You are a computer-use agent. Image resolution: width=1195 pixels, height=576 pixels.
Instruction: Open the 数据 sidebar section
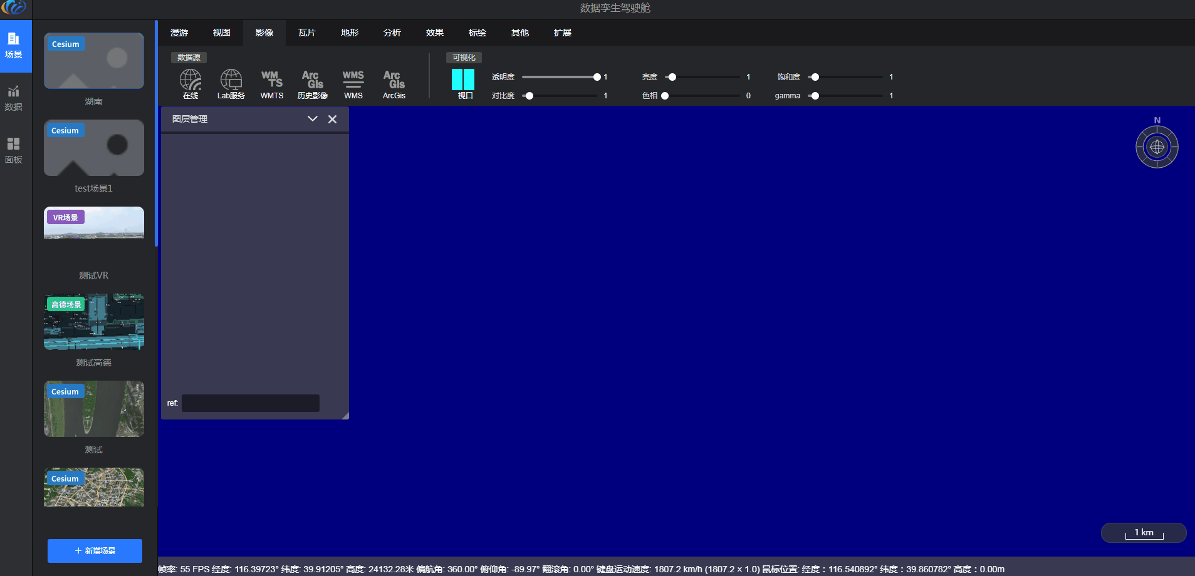coord(14,98)
